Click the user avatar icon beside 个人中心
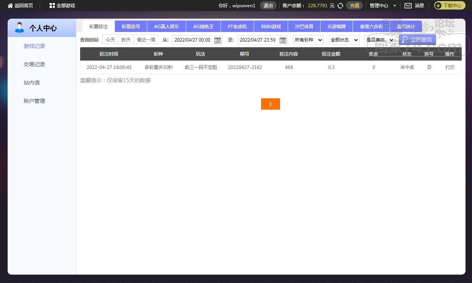Viewport: 472px width, 283px height. tap(19, 27)
